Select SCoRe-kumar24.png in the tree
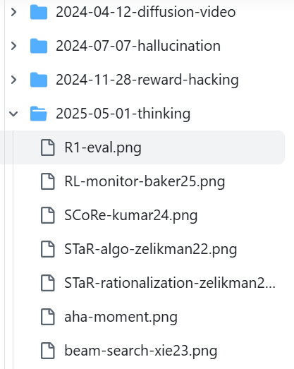 130,216
